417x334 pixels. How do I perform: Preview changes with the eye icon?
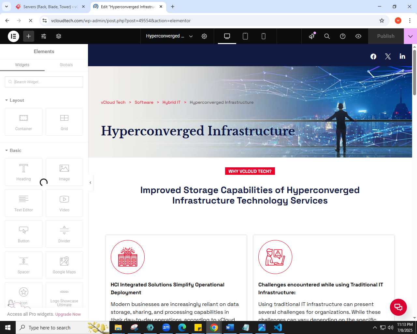(x=358, y=36)
